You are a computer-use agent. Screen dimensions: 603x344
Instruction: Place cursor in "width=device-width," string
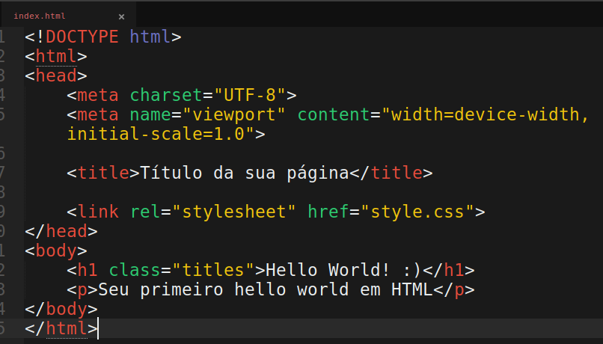486,115
